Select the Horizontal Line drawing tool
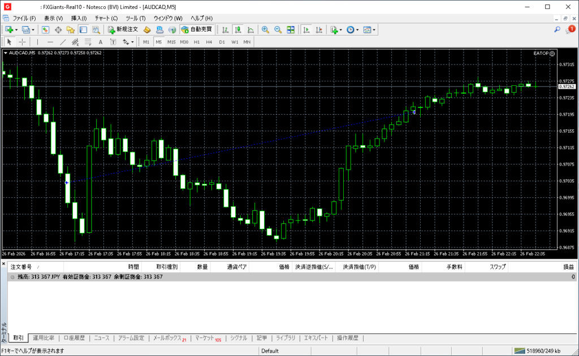Viewport: 579px width, 356px height. pyautogui.click(x=50, y=42)
